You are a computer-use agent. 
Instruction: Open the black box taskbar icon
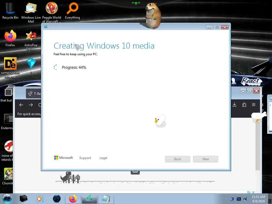tap(24, 199)
